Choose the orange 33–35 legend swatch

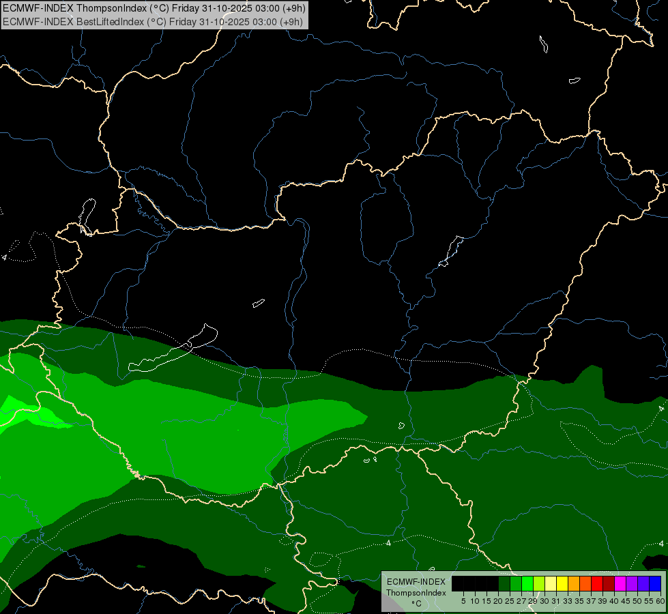(575, 583)
